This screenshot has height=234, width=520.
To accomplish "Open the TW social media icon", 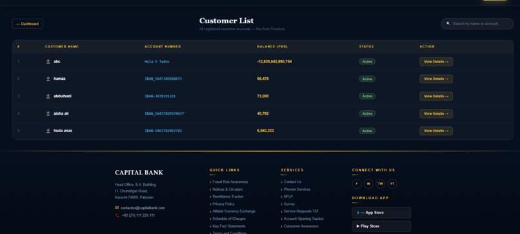I will pos(381,184).
